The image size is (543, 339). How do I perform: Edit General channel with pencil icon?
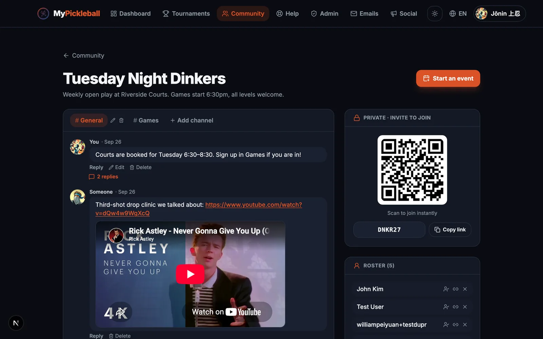click(113, 120)
